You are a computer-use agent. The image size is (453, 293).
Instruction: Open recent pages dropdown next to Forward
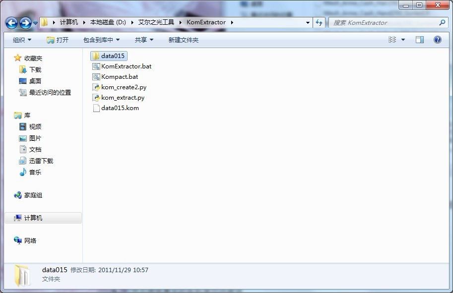coord(35,23)
